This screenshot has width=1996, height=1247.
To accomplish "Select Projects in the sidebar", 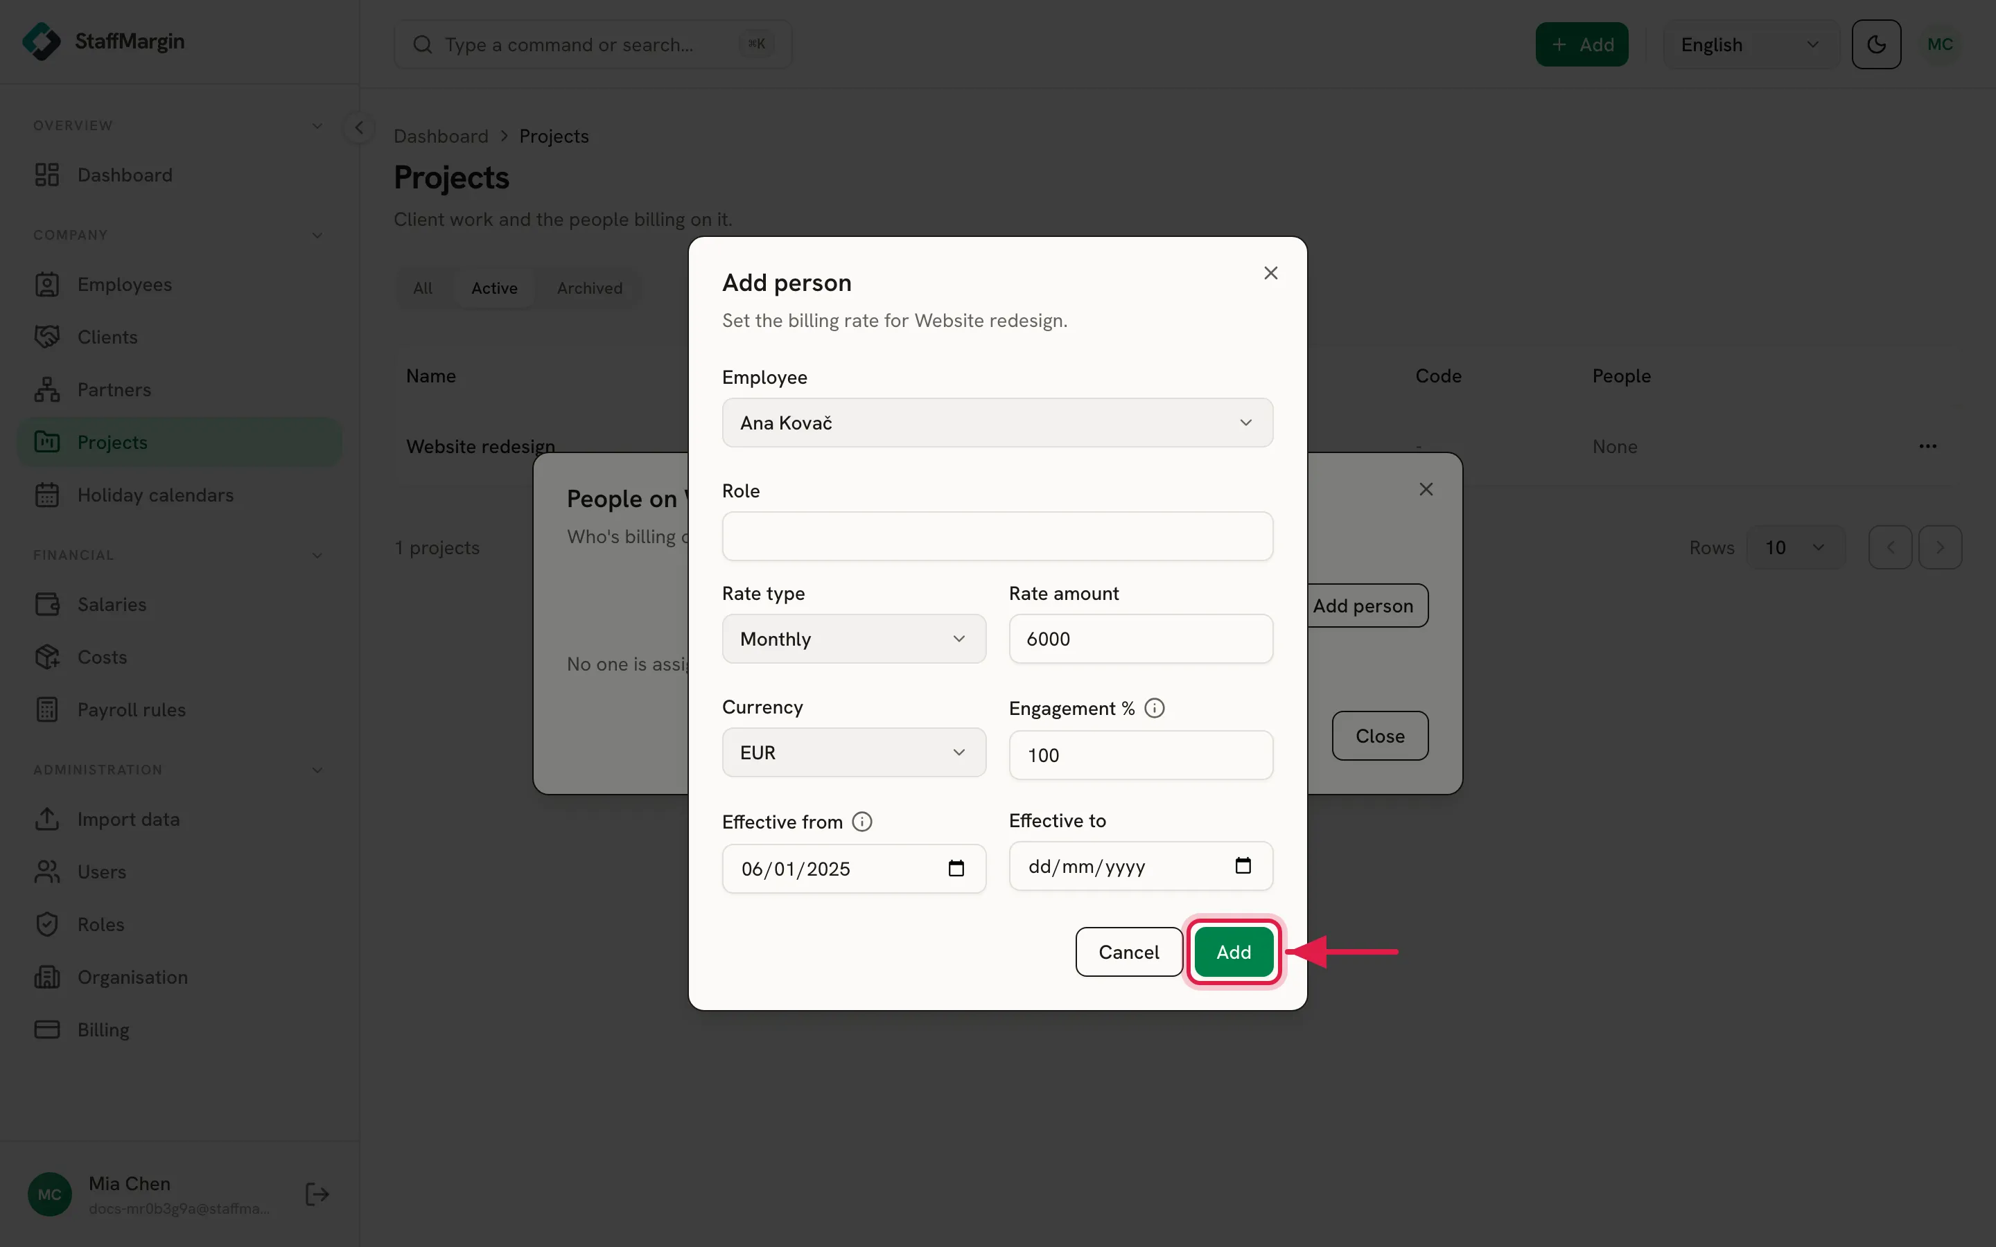I will [179, 443].
